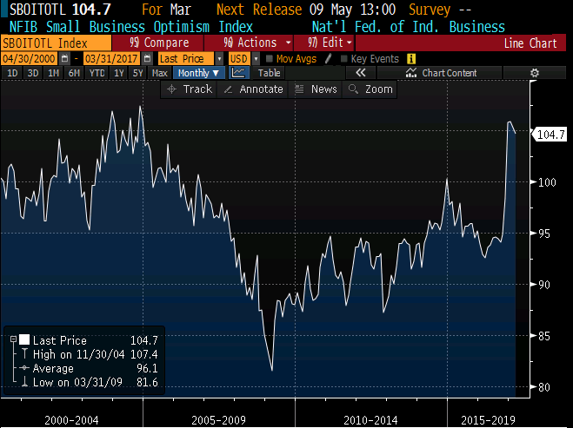Select the YTD range tab

[97, 73]
